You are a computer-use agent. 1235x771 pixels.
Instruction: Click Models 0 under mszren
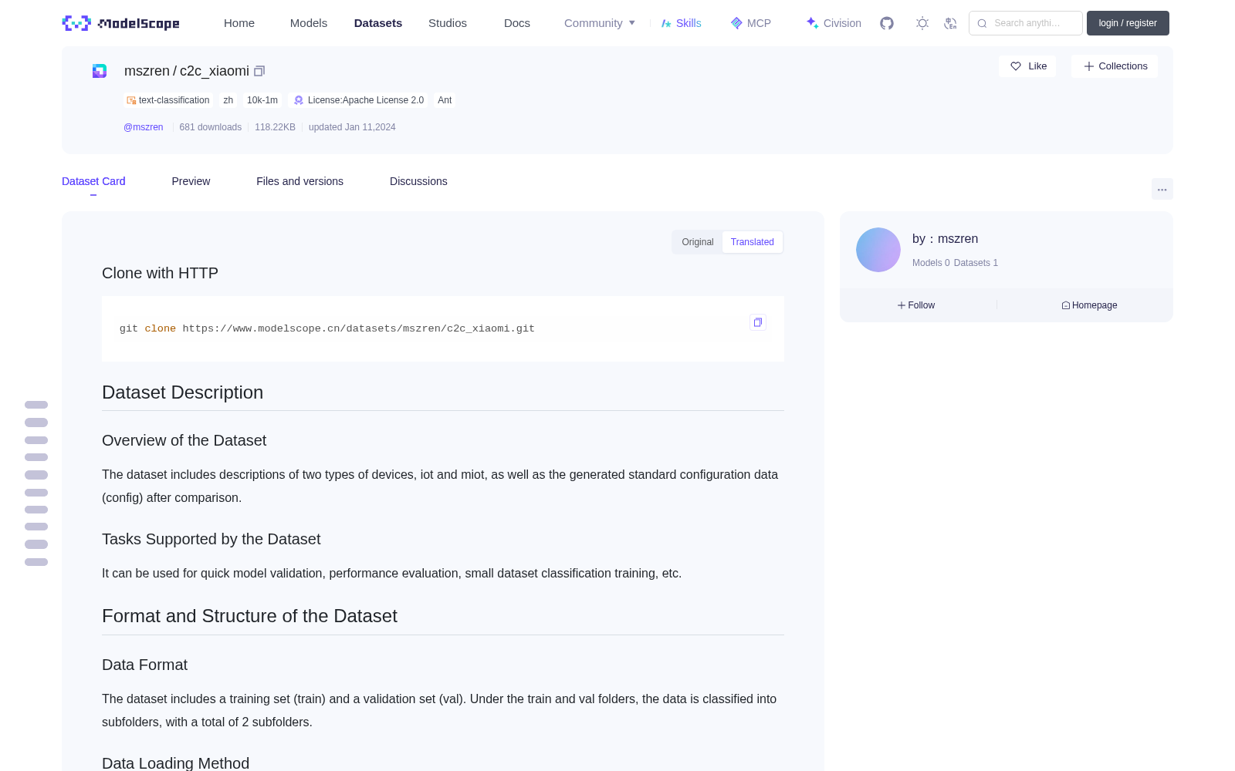point(931,263)
